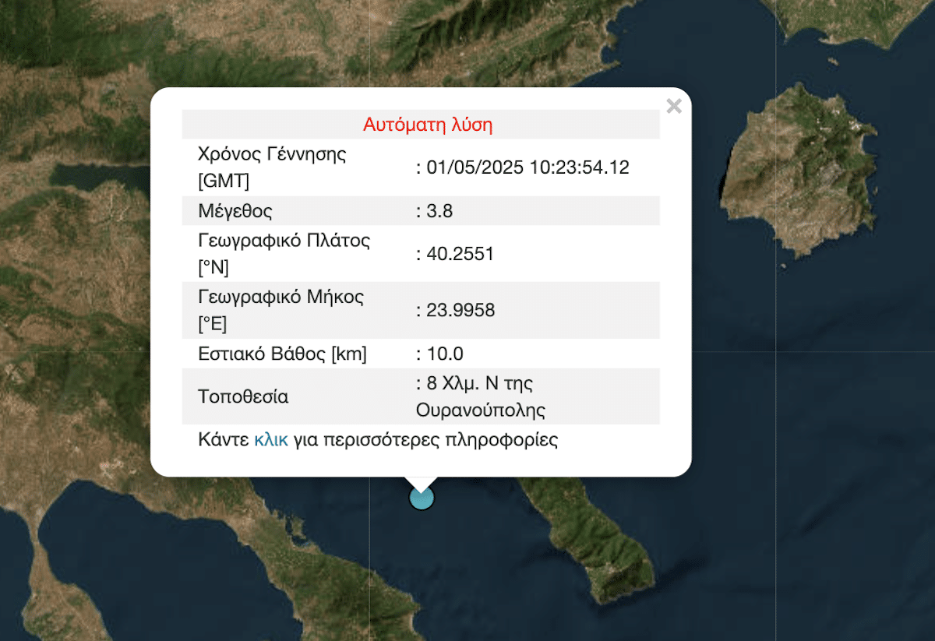Viewport: 935px width, 641px height.
Task: Select the location text '8 Χλμ. Ν της Ουρανούπολης'
Action: pos(481,396)
